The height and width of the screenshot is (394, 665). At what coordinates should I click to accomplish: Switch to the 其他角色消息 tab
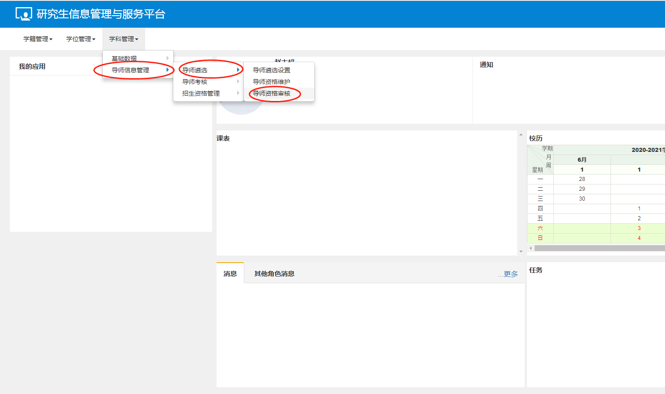click(274, 273)
